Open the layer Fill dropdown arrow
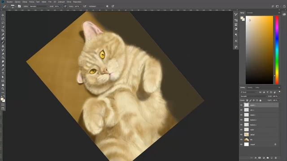The image size is (287, 161). [x=278, y=100]
